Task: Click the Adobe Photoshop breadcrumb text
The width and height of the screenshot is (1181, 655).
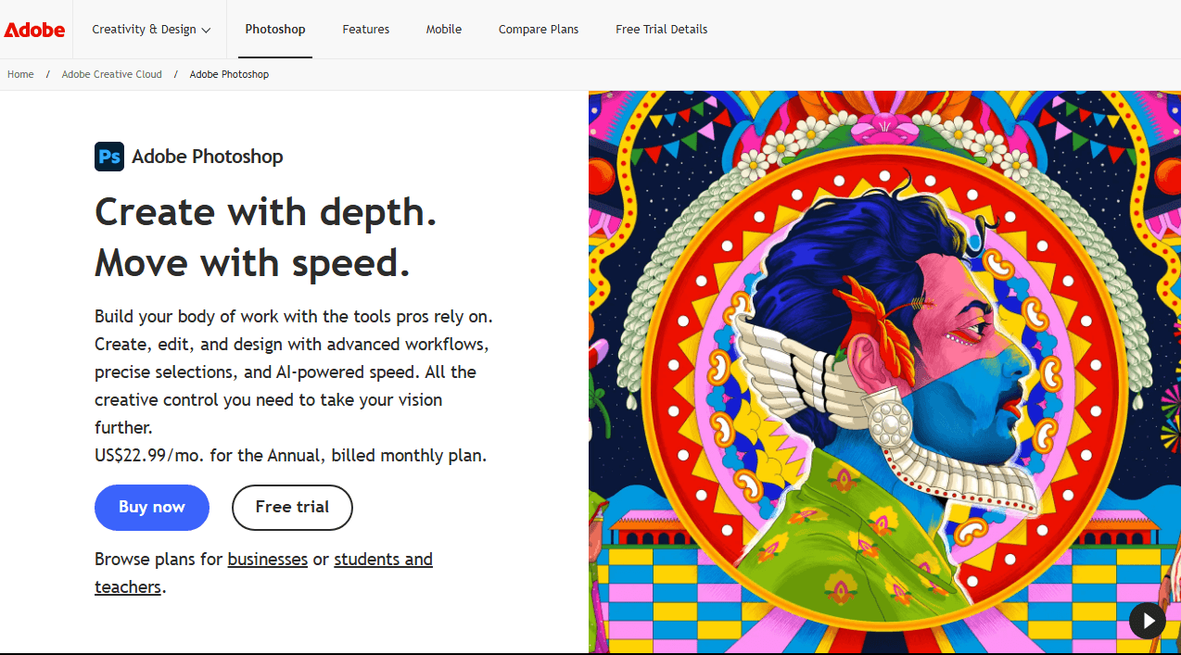Action: (x=229, y=74)
